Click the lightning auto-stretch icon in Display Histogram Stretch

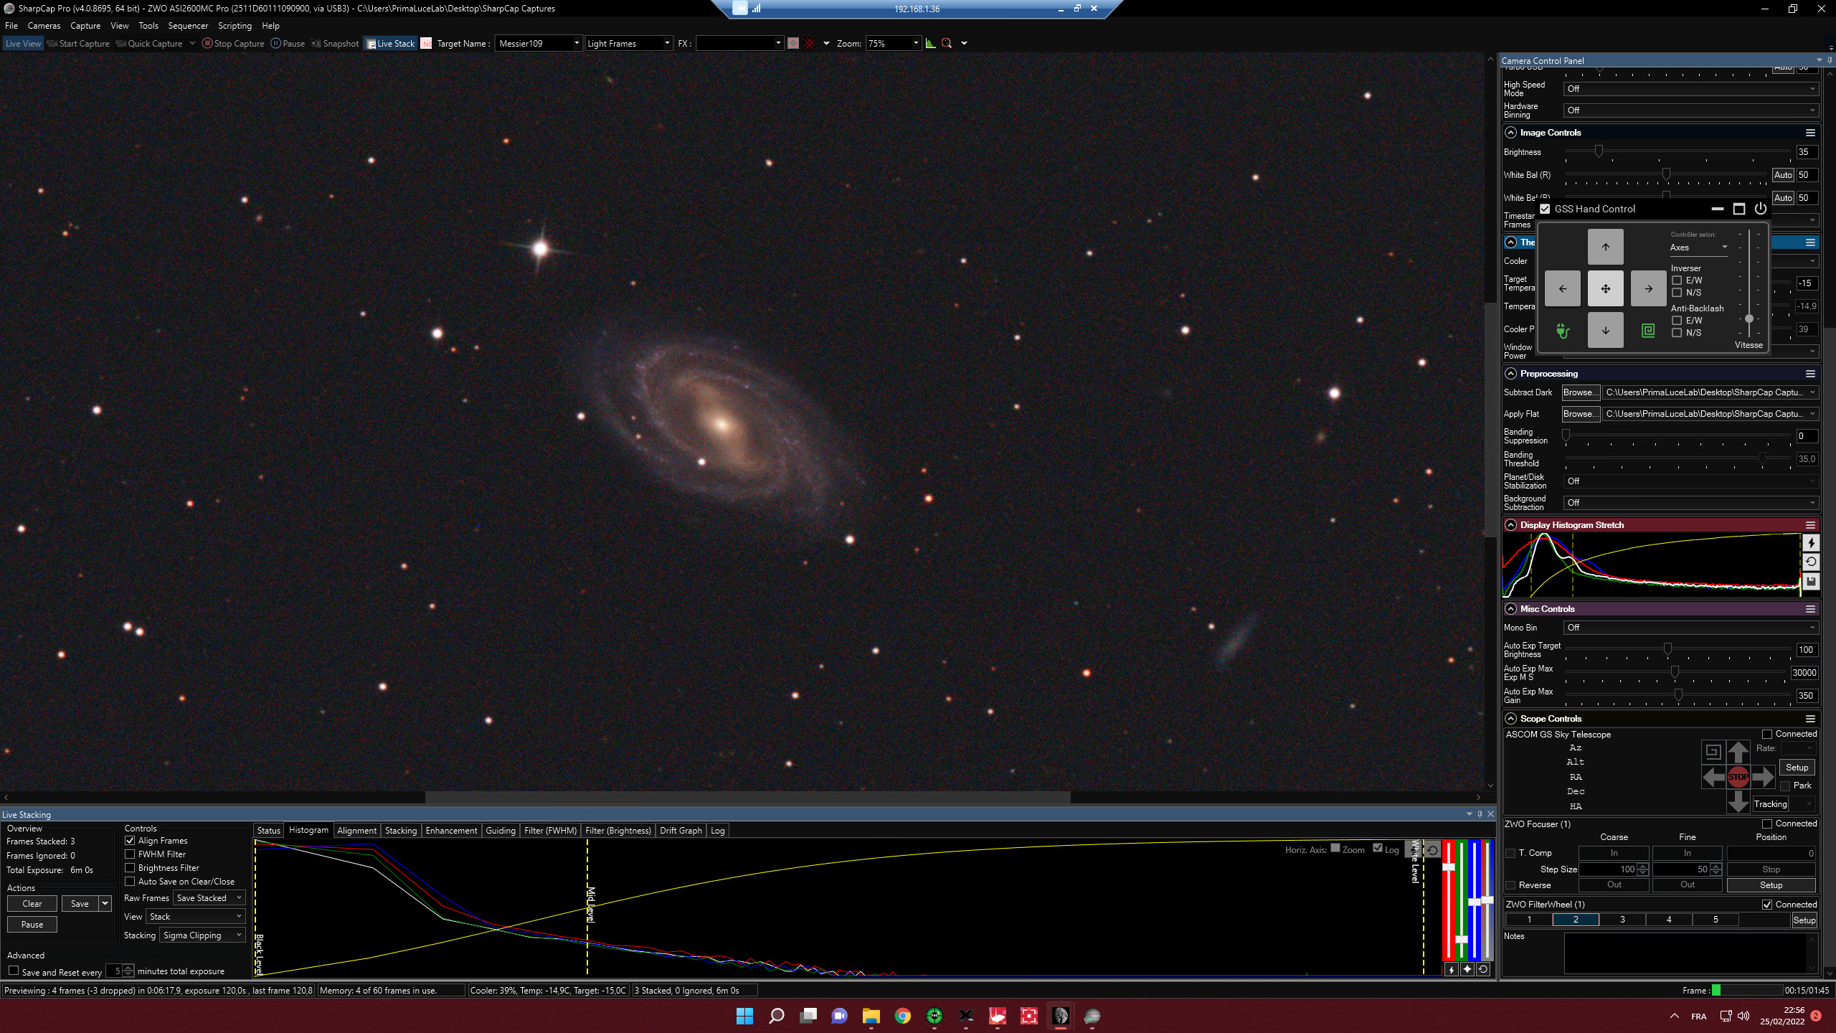click(x=1811, y=543)
